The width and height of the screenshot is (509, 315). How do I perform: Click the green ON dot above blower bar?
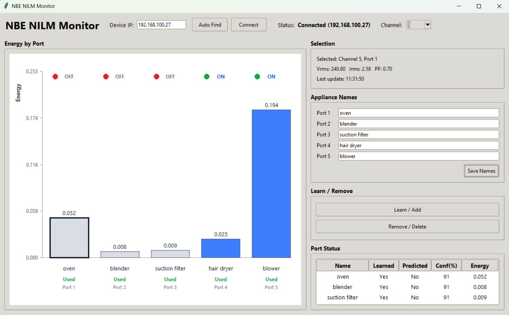tap(257, 76)
